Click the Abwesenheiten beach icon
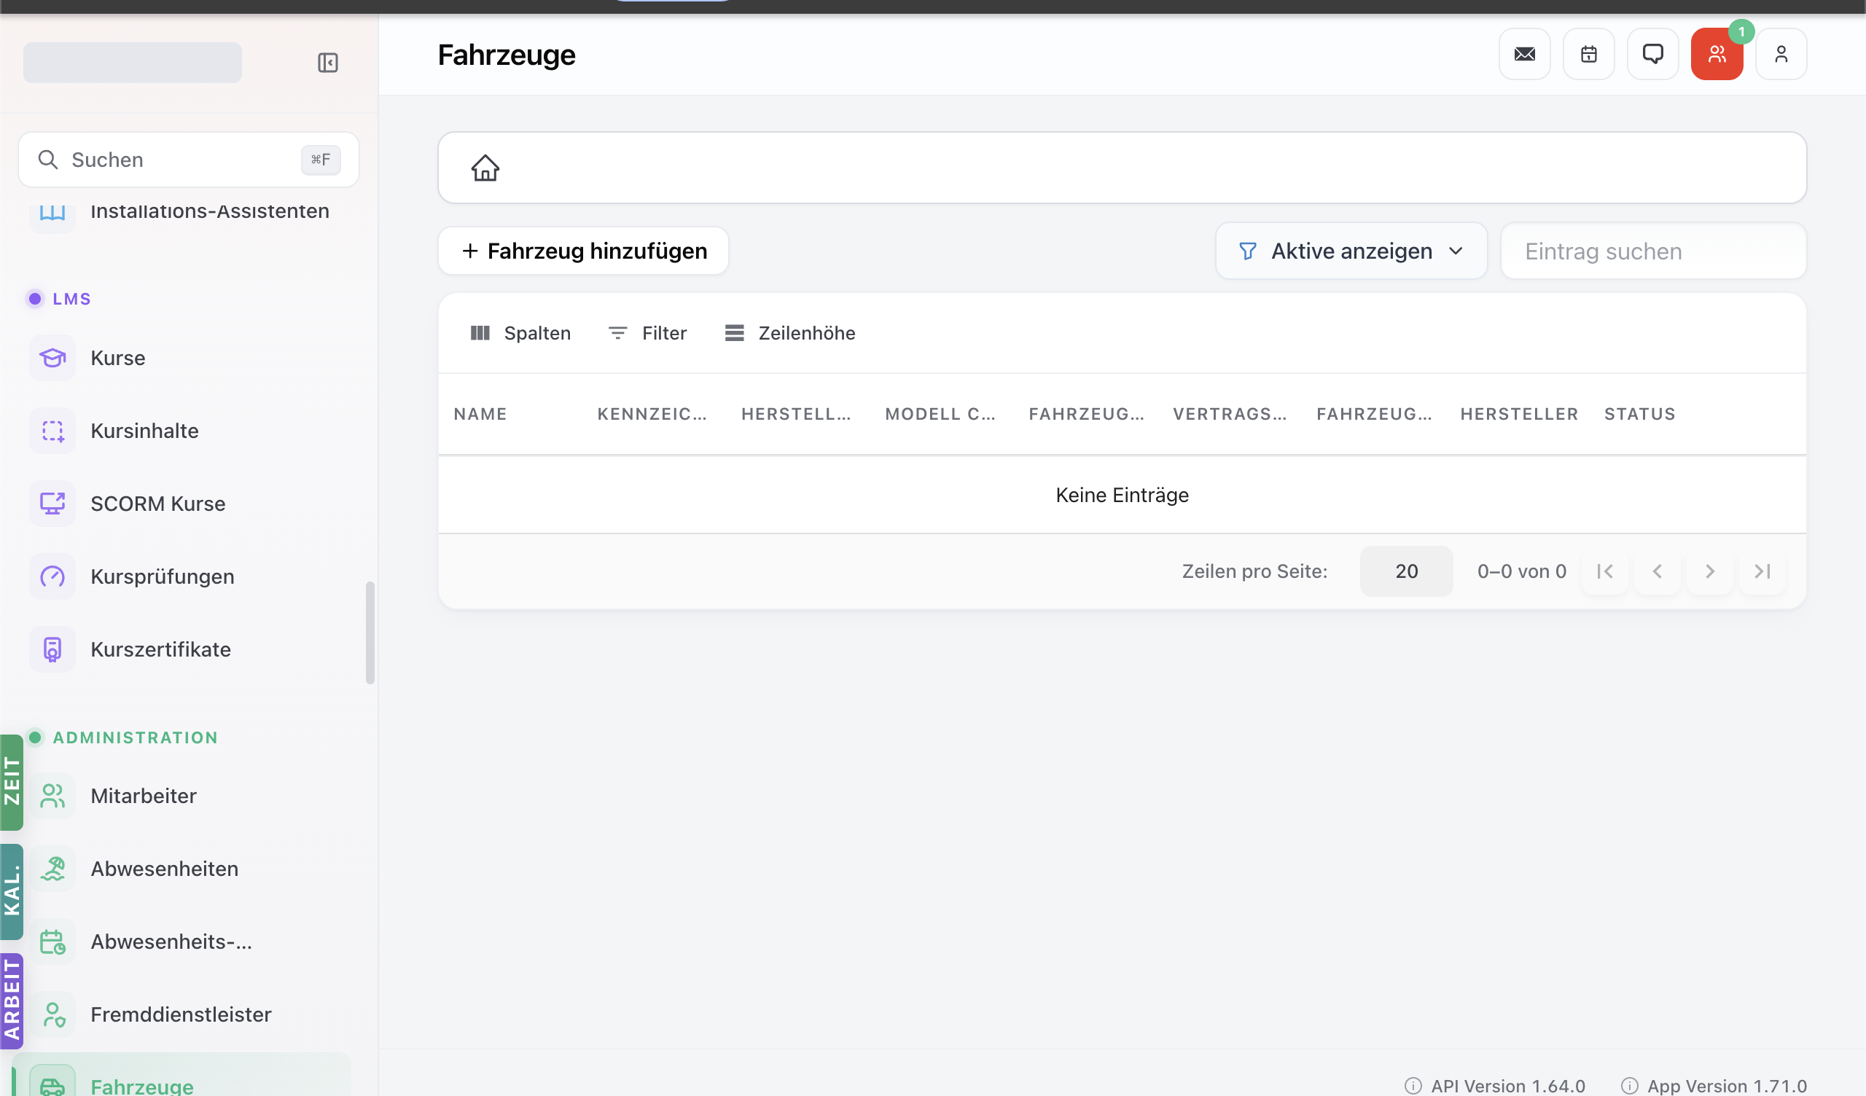 click(x=52, y=869)
